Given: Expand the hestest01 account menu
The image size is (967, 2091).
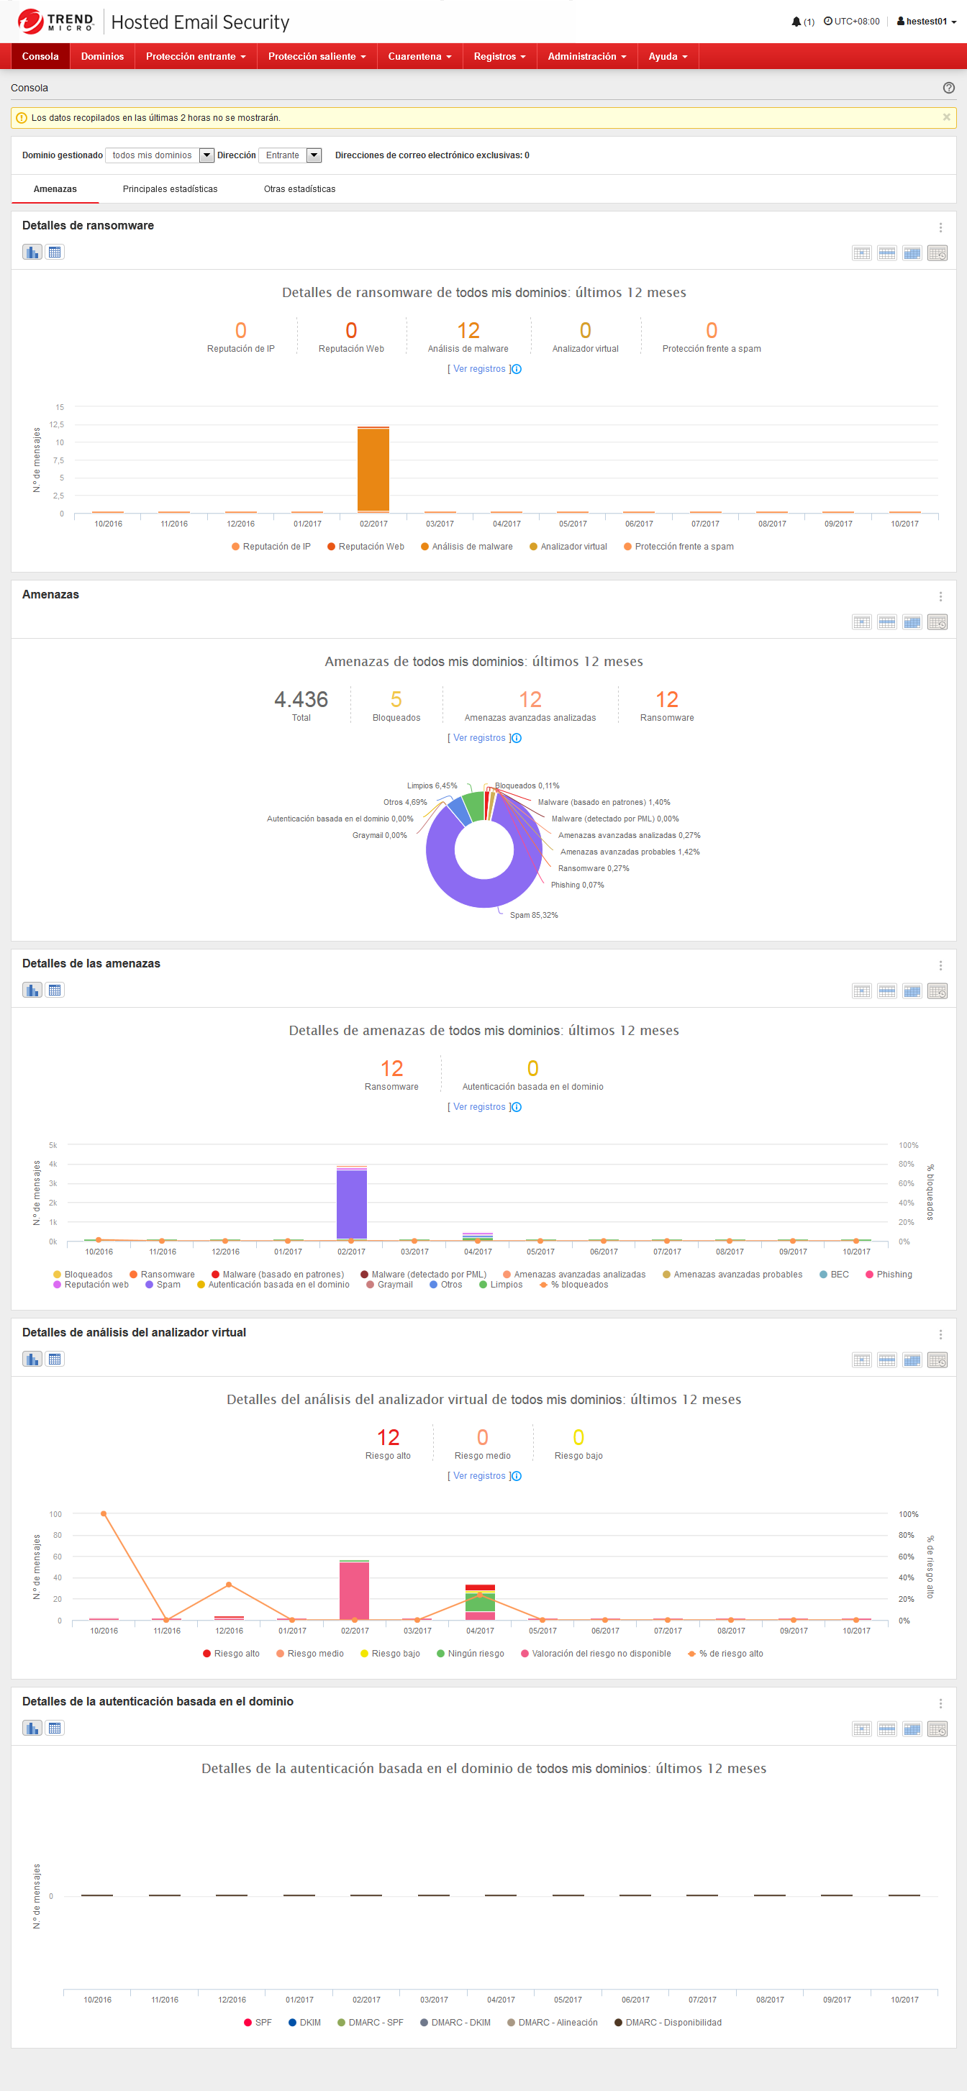Looking at the screenshot, I should [927, 22].
